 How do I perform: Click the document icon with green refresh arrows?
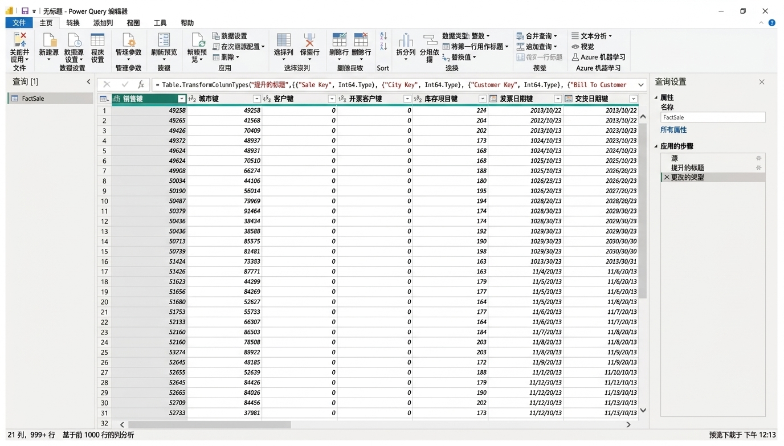point(198,40)
